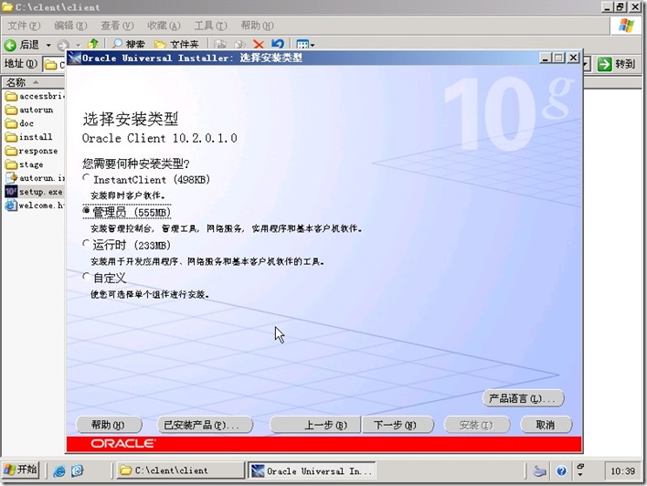The image size is (647, 486).
Task: Click the second quick launch icon
Action: [x=77, y=470]
